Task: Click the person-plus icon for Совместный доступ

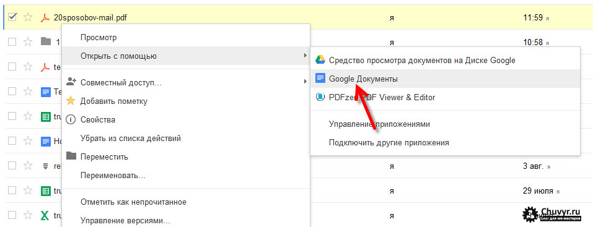Action: 71,81
